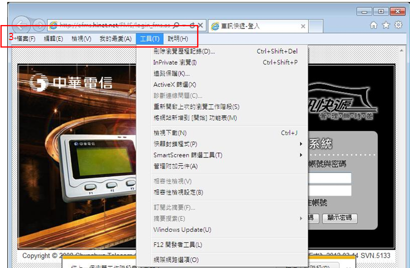Click the 顯示密碼 button
This screenshot has height=268, width=410.
[x=340, y=218]
